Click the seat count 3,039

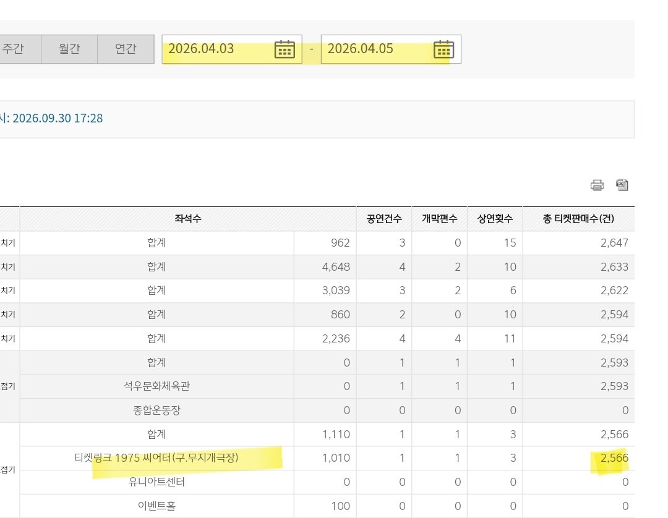[336, 291]
